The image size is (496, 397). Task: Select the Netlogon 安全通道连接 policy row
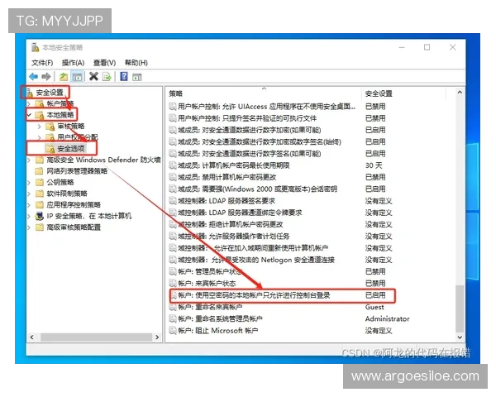tap(256, 260)
